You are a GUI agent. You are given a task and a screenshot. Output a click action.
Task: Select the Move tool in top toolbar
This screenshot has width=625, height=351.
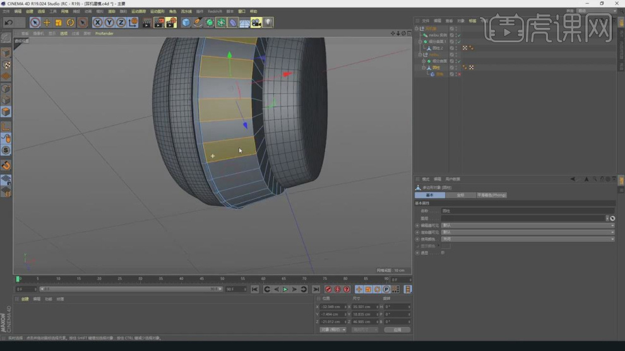pos(47,23)
